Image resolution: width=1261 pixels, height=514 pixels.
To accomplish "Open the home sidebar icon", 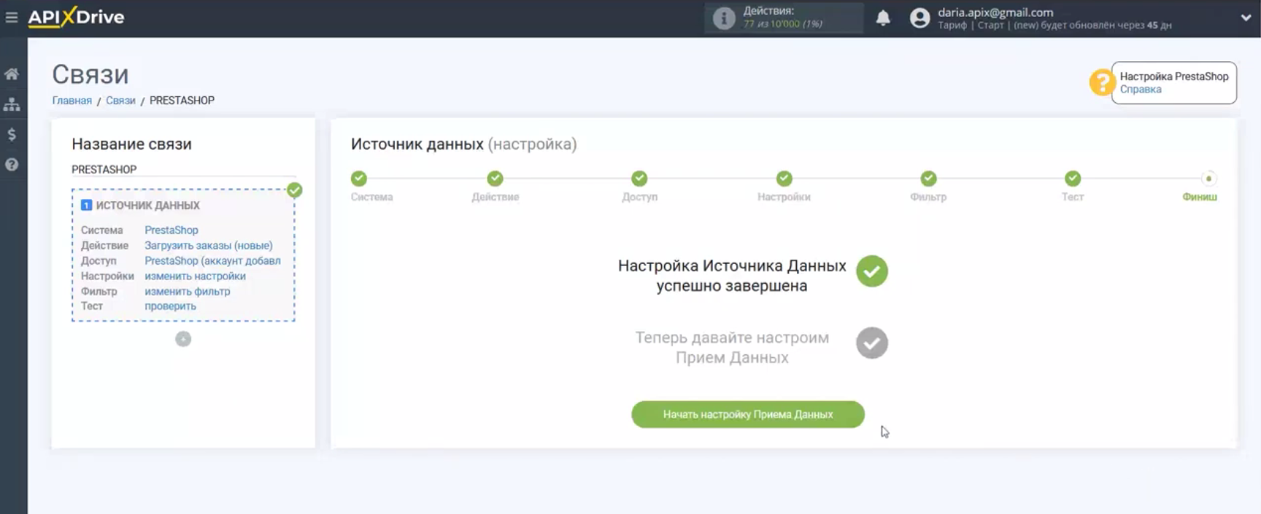I will (x=12, y=74).
